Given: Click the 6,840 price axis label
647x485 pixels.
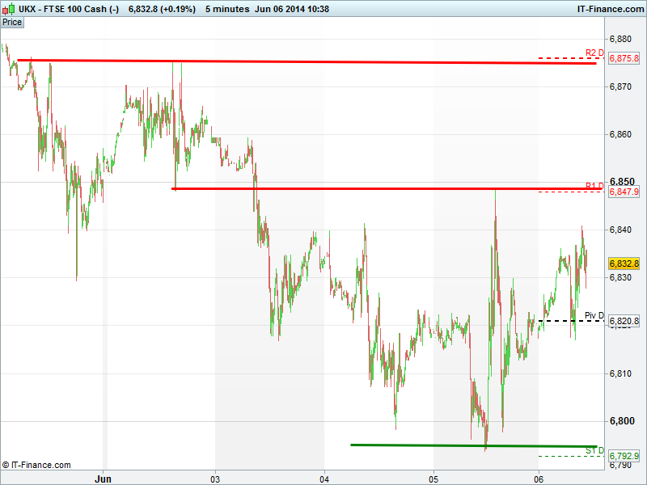Looking at the screenshot, I should pyautogui.click(x=620, y=230).
